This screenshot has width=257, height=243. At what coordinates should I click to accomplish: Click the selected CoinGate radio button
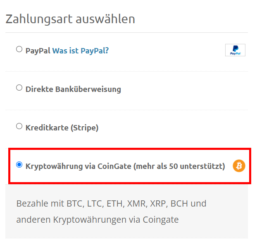coord(19,165)
